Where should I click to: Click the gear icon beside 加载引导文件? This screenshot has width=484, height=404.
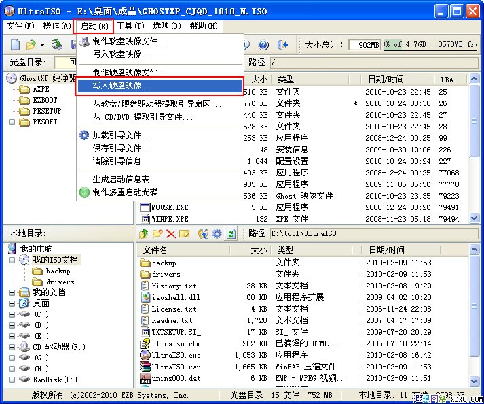click(x=84, y=135)
